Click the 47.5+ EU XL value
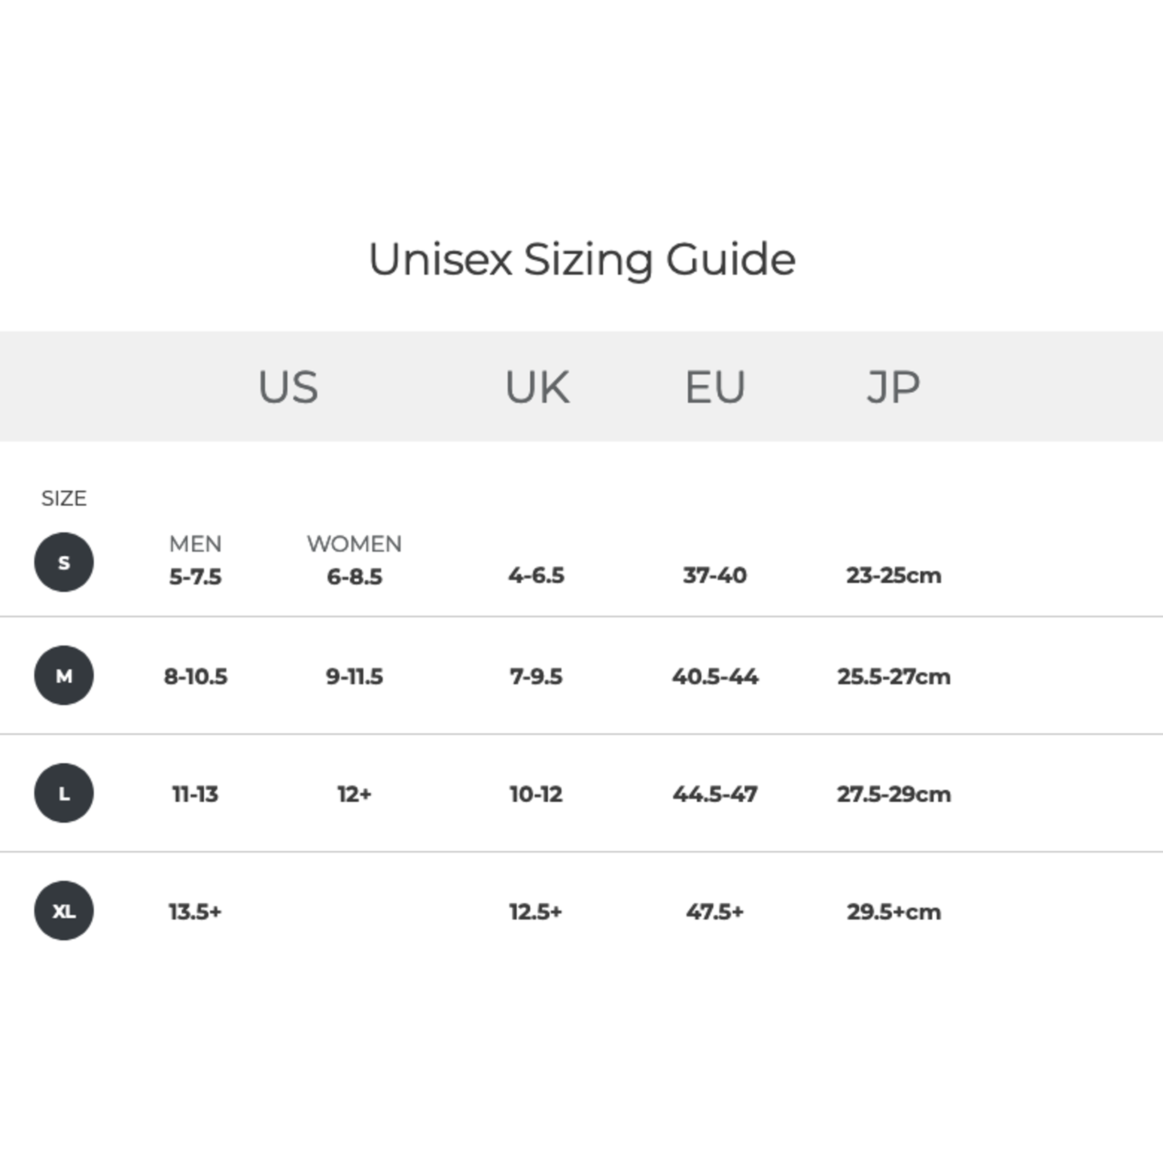 tap(715, 912)
